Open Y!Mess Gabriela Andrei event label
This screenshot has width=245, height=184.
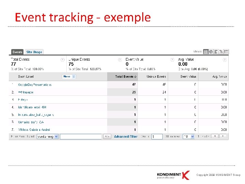[x=34, y=130]
